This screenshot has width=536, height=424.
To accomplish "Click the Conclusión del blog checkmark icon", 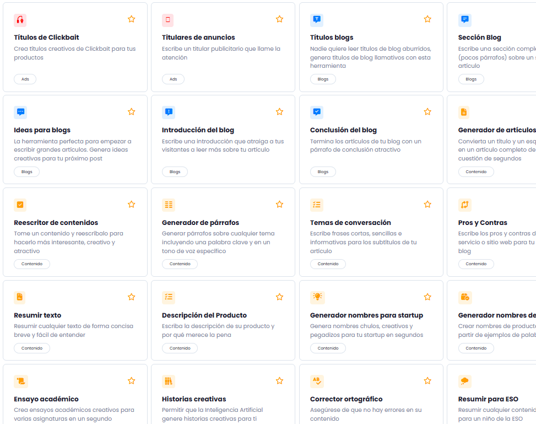I will tap(316, 112).
